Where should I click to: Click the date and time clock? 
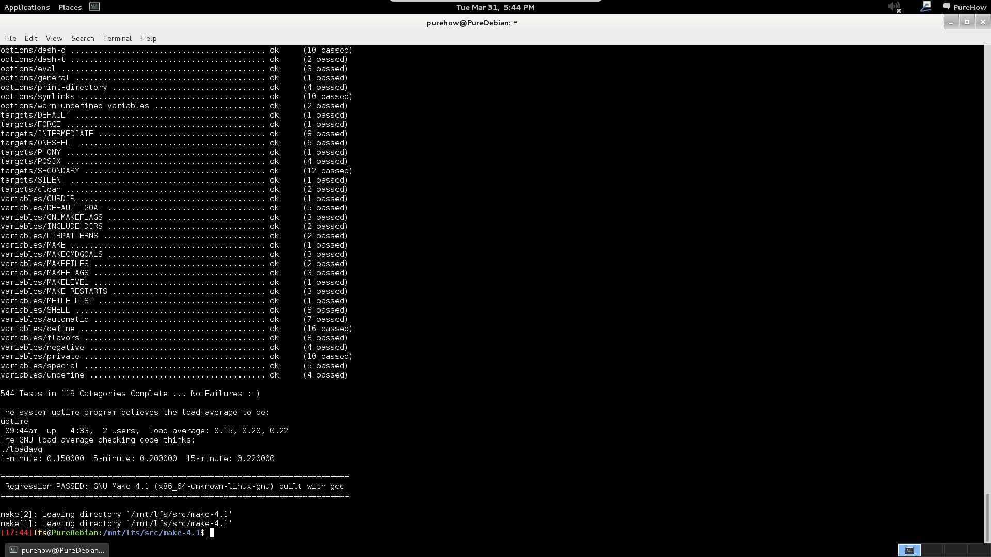pyautogui.click(x=495, y=7)
